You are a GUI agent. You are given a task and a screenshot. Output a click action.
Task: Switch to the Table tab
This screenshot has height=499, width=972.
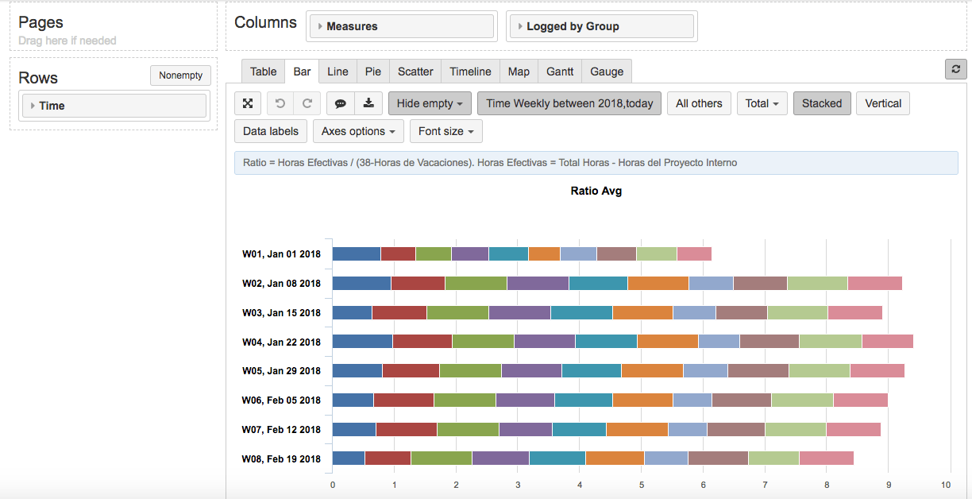(x=263, y=72)
